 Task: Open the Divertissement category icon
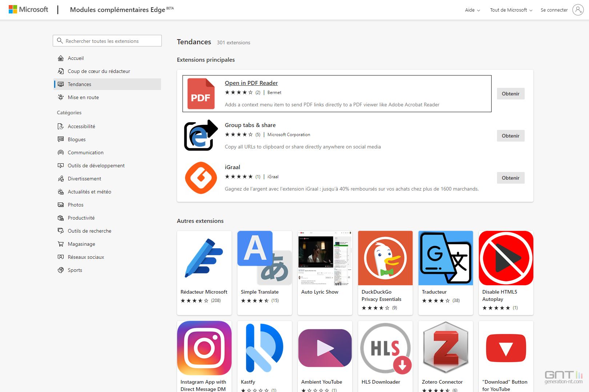coord(61,179)
